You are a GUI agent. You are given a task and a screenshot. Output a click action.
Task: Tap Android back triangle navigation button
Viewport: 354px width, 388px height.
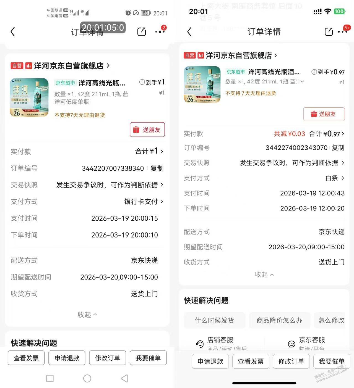coord(124,378)
